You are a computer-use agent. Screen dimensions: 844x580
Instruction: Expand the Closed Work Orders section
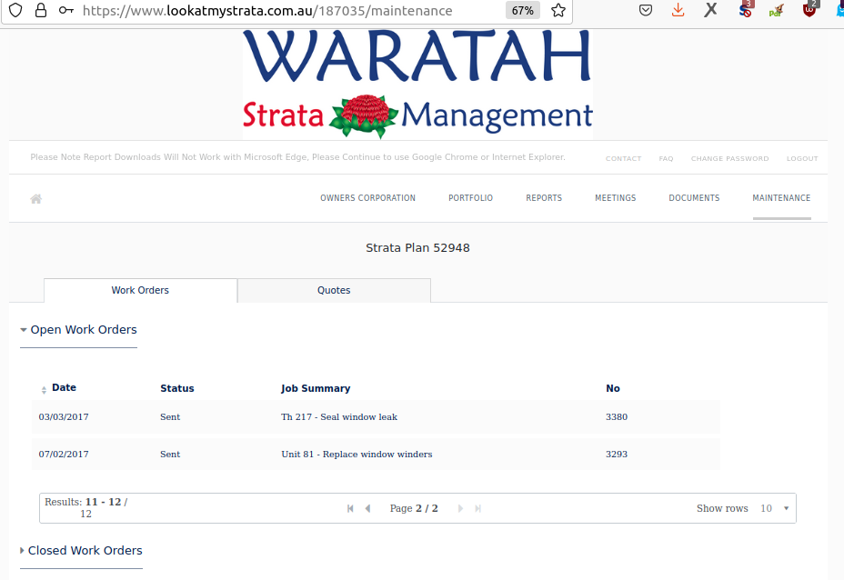pyautogui.click(x=81, y=550)
